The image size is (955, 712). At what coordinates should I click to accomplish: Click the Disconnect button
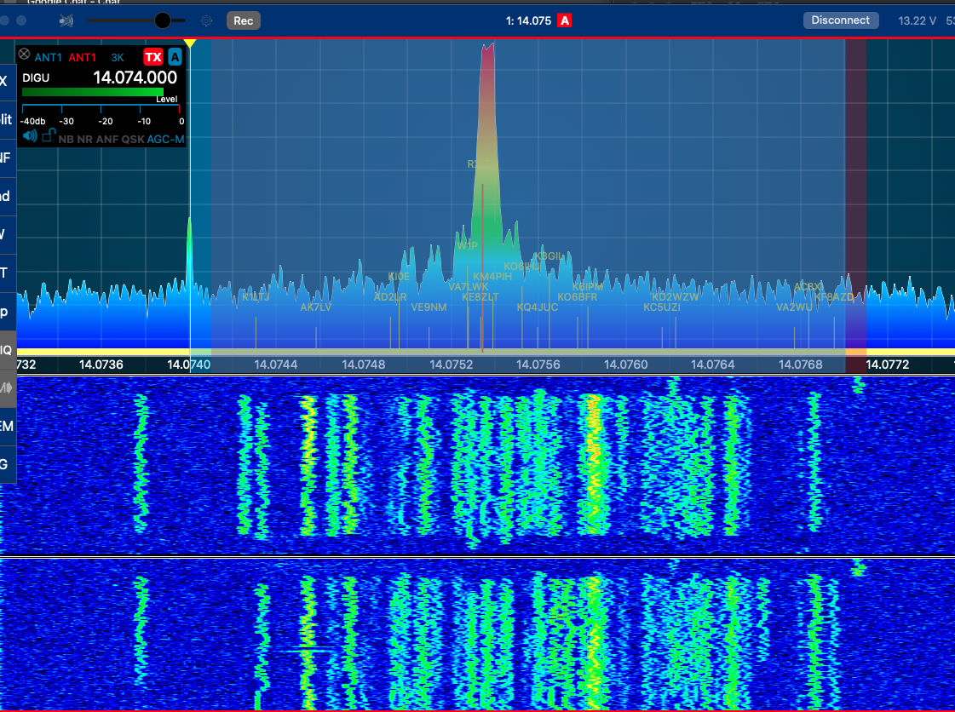point(841,20)
